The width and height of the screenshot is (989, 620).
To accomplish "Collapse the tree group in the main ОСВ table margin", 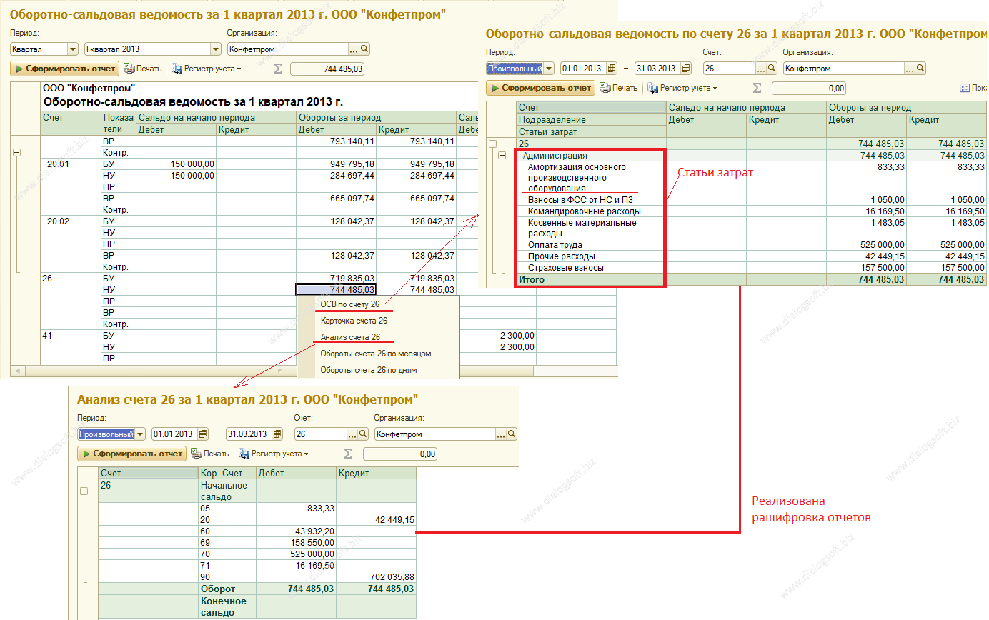I will tap(17, 153).
